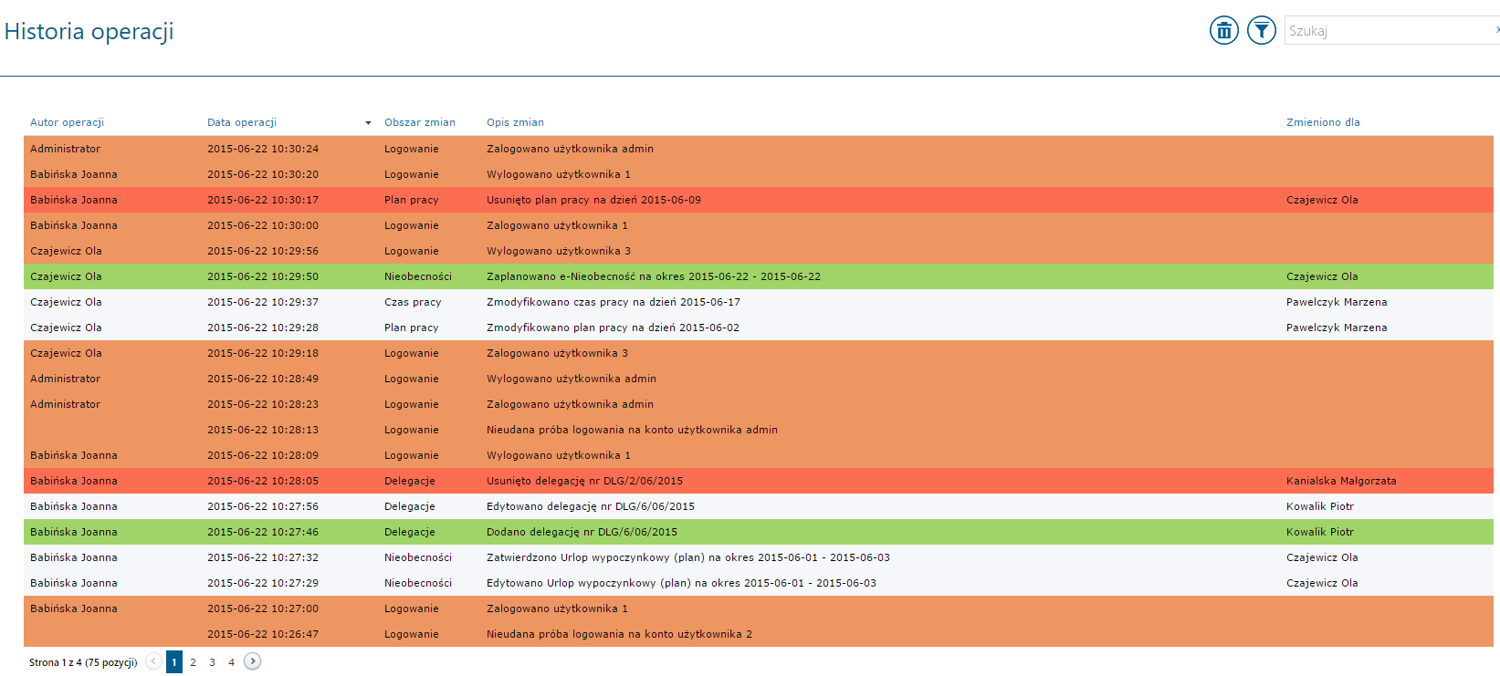Open page 3 of the history

click(212, 662)
